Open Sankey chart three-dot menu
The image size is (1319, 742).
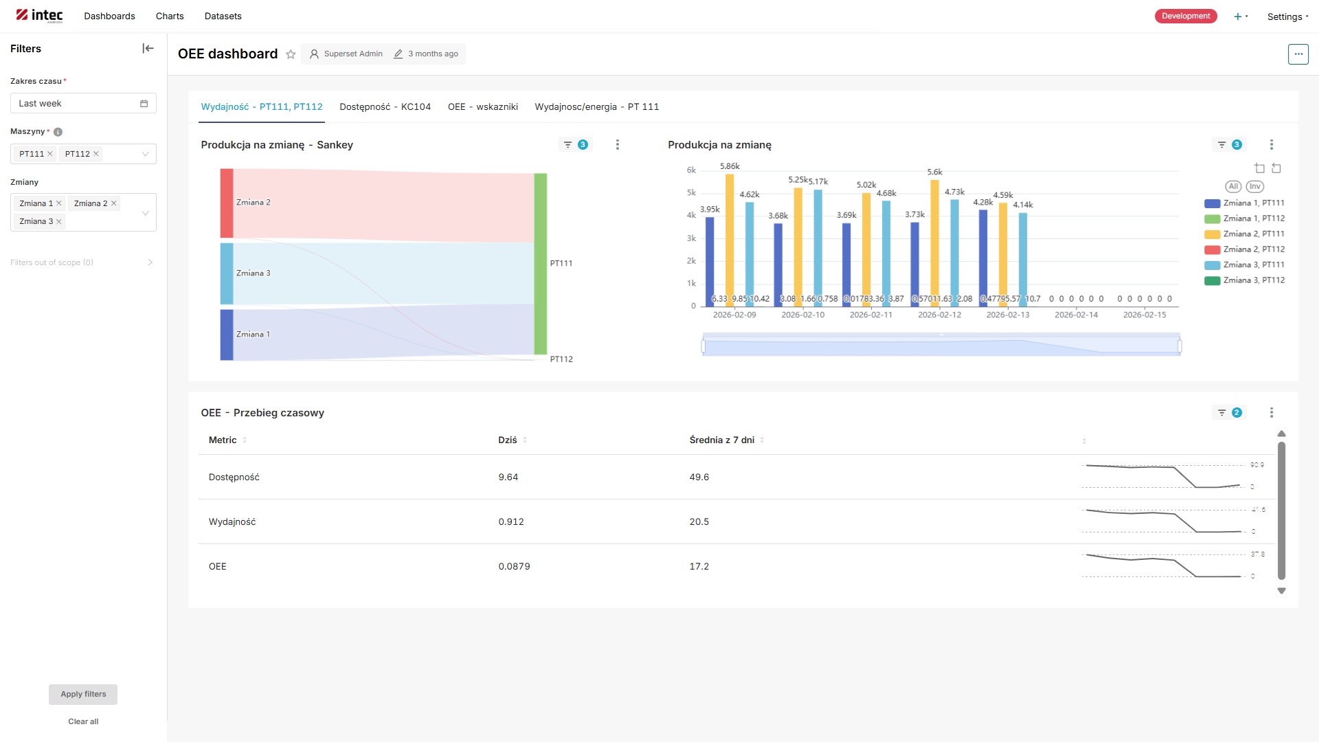[618, 145]
